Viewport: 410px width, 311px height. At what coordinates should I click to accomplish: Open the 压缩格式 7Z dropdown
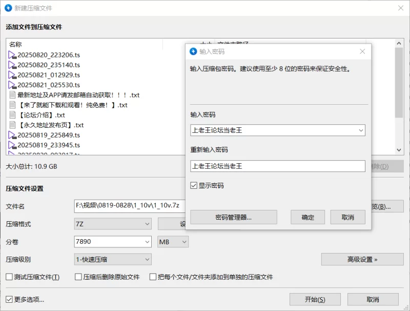pyautogui.click(x=113, y=224)
